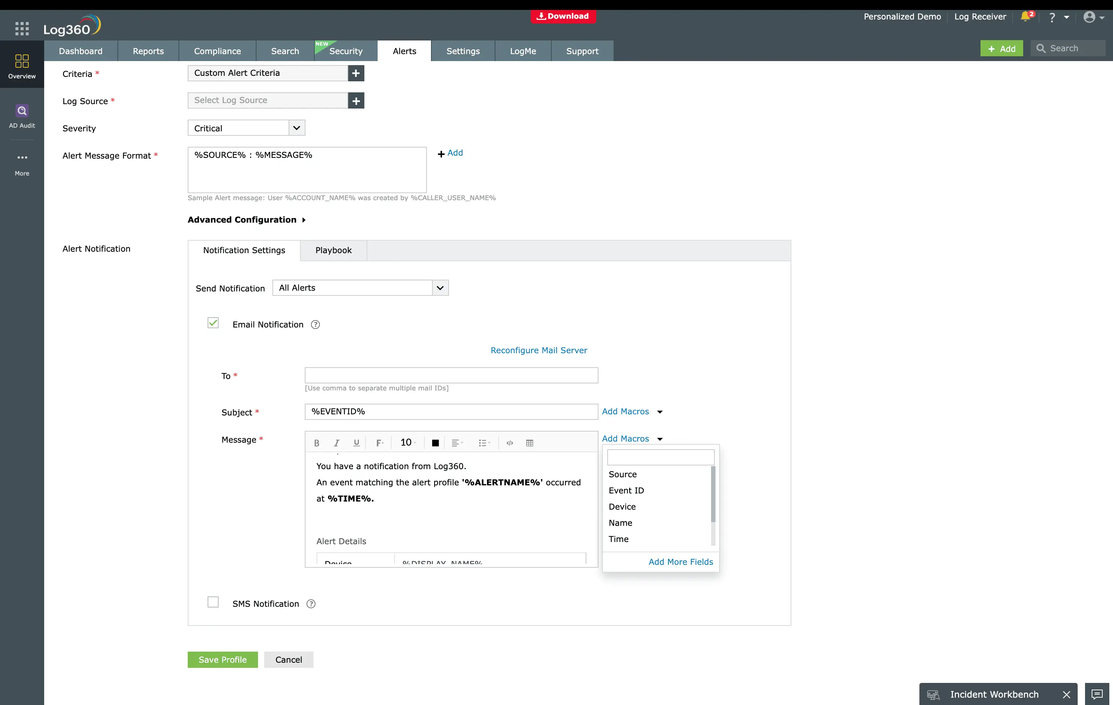
Task: Open the apps grid launcher icon
Action: pos(22,29)
